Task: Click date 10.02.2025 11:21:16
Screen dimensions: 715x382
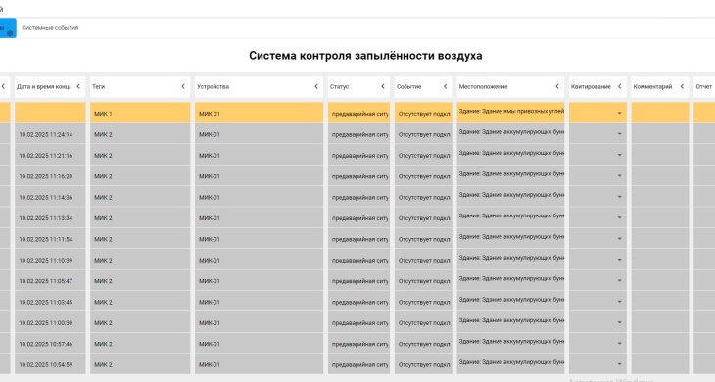Action: [x=46, y=156]
